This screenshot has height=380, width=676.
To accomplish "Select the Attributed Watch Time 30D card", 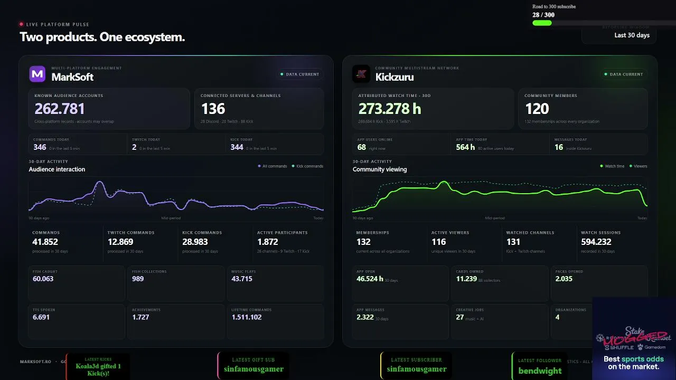I will coord(433,109).
